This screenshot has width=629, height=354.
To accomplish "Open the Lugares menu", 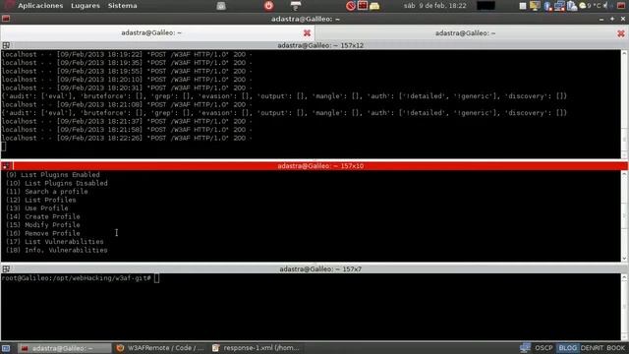I will click(x=86, y=6).
